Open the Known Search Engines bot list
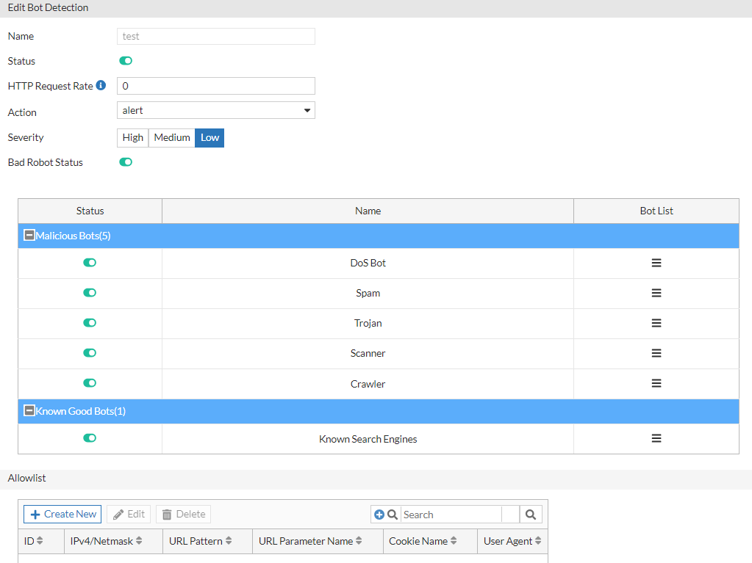 coord(656,437)
